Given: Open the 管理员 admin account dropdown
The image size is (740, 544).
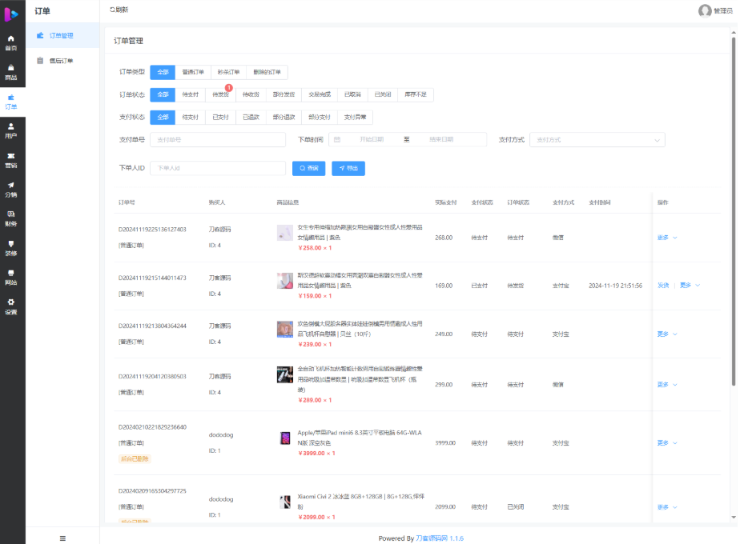Looking at the screenshot, I should pos(715,10).
